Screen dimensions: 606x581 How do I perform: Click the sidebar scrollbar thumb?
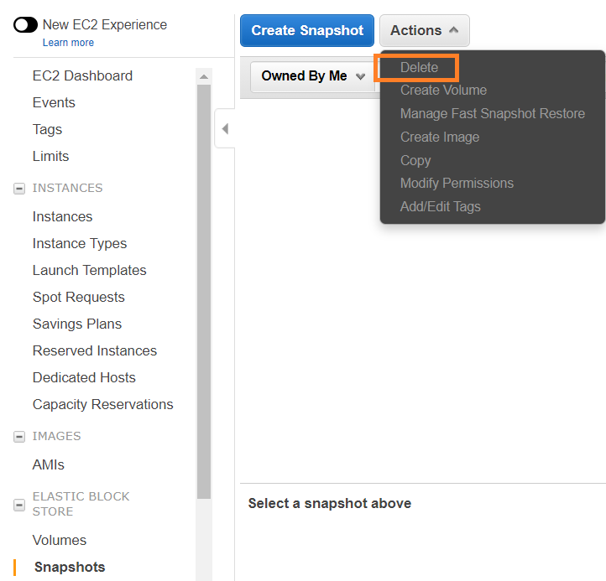[x=204, y=292]
